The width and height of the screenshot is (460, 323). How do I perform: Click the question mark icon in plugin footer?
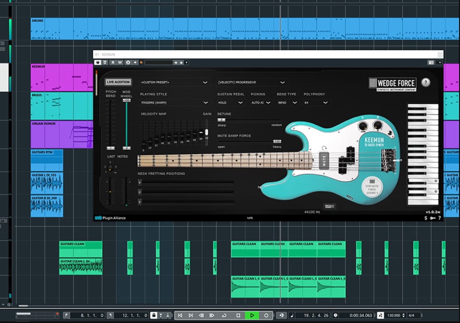[440, 218]
